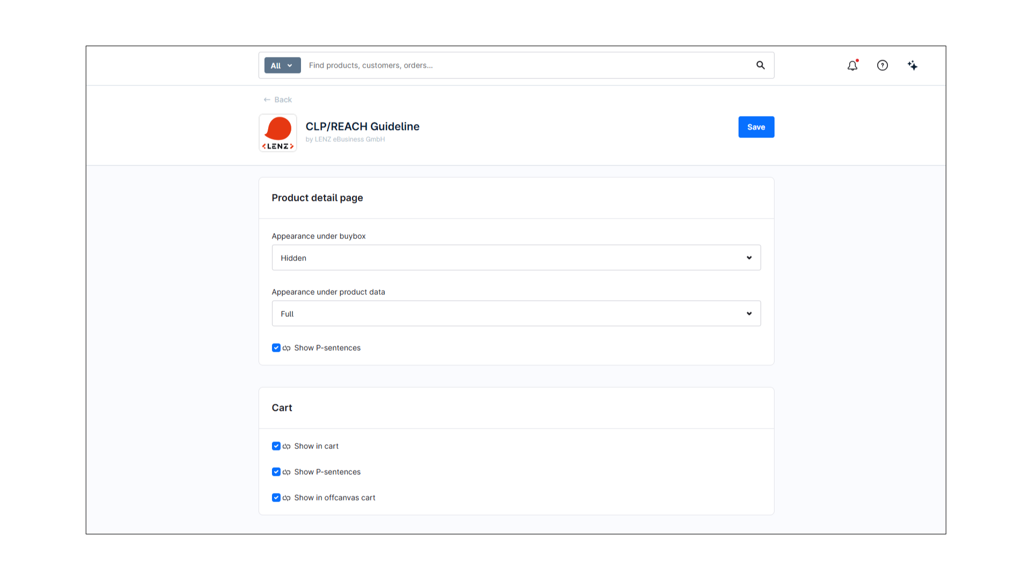Viewport: 1032px width, 580px height.
Task: Click the Cart section heading
Action: (x=282, y=408)
